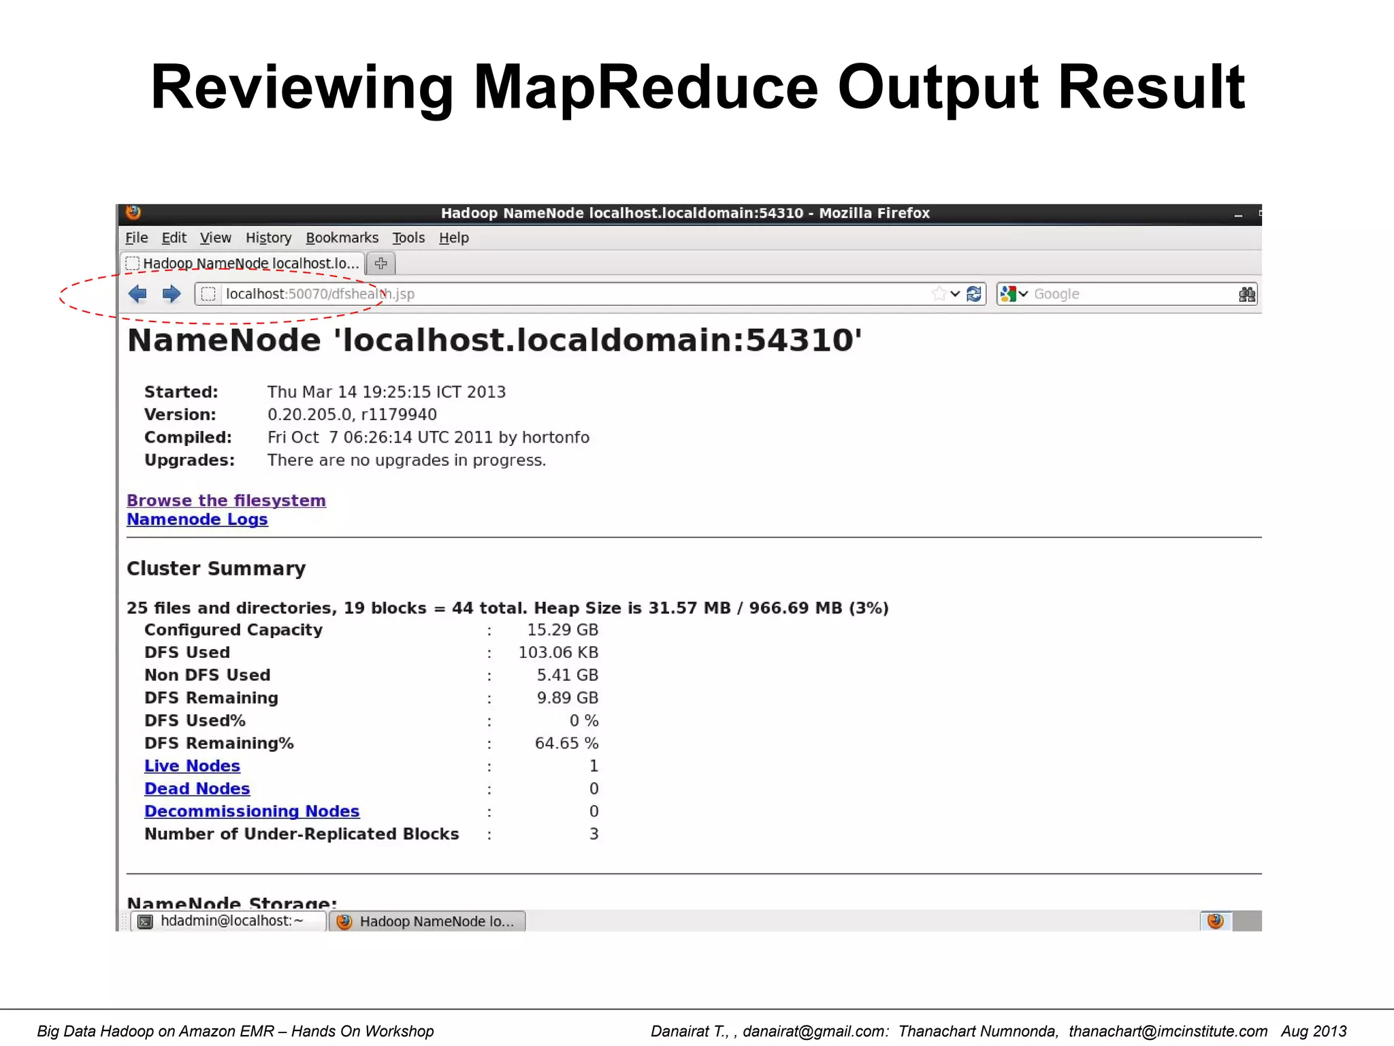Click 'There are no upgrades in progress.' text
This screenshot has width=1394, height=1046.
coord(406,460)
